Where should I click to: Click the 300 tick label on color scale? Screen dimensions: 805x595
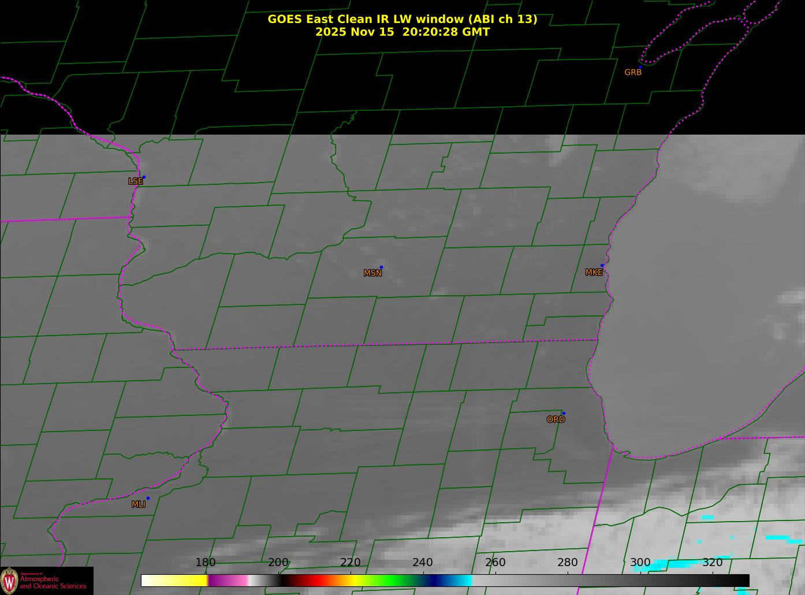point(640,563)
